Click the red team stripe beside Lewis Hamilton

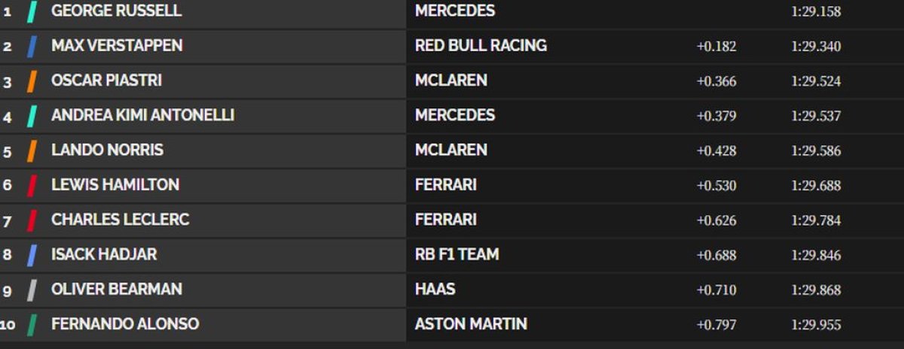point(32,185)
